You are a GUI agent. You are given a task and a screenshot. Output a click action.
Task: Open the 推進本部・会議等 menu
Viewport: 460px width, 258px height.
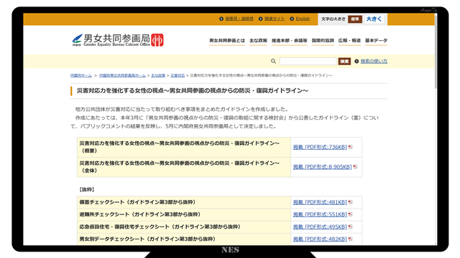point(289,41)
